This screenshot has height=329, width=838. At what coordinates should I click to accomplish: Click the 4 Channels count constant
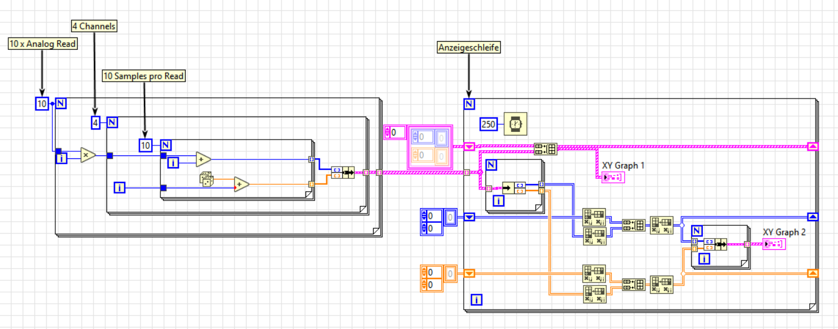96,123
